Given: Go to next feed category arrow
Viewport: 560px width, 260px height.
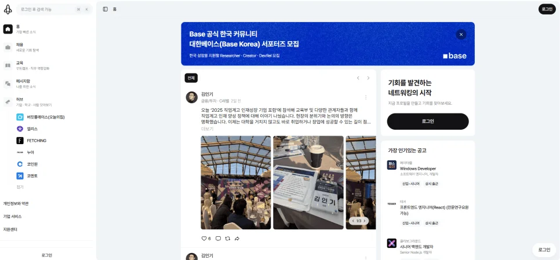Looking at the screenshot, I should tap(368, 78).
